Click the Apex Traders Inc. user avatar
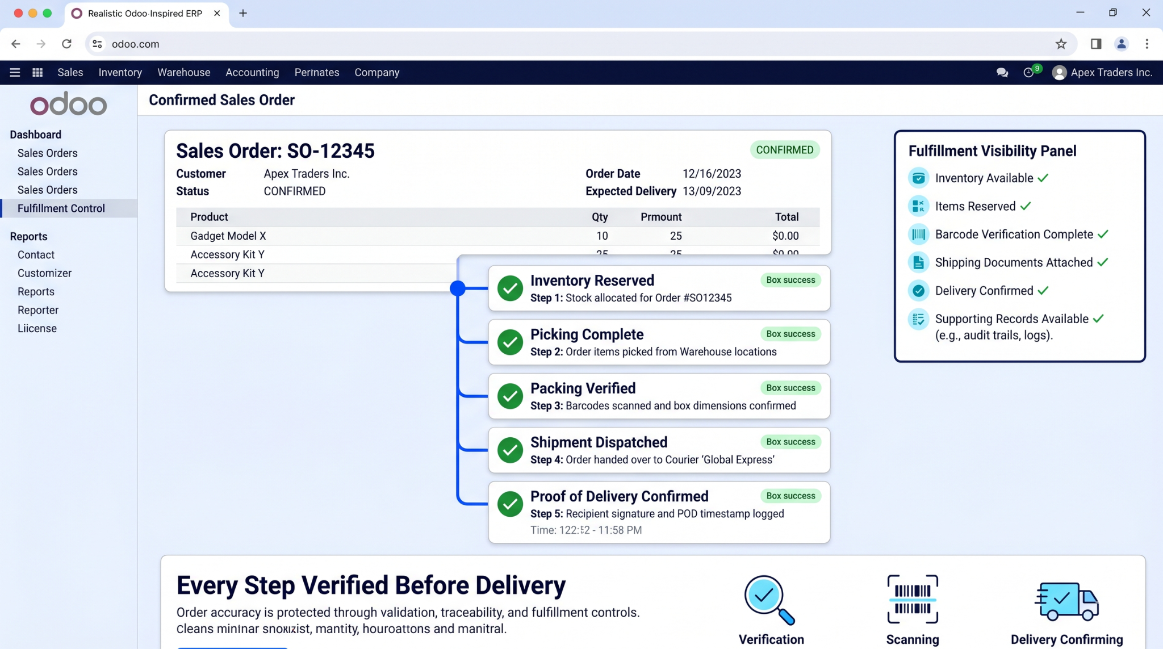The width and height of the screenshot is (1163, 649). (x=1059, y=73)
